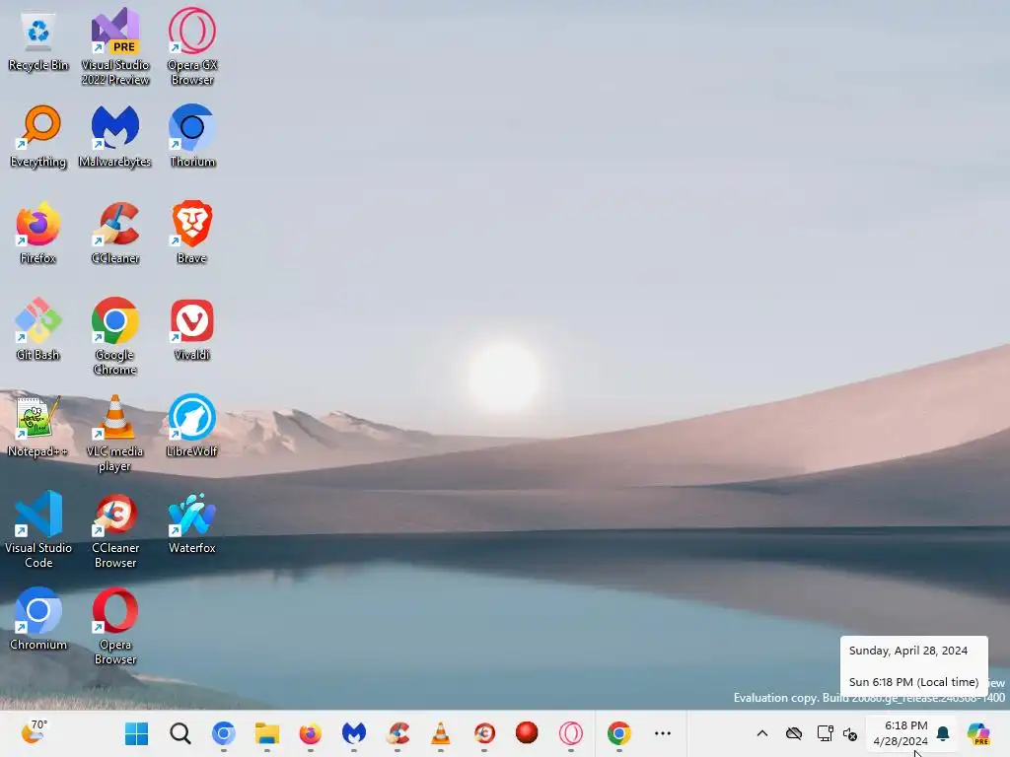1010x757 pixels.
Task: Expand hidden system tray icons chevron
Action: pyautogui.click(x=762, y=733)
